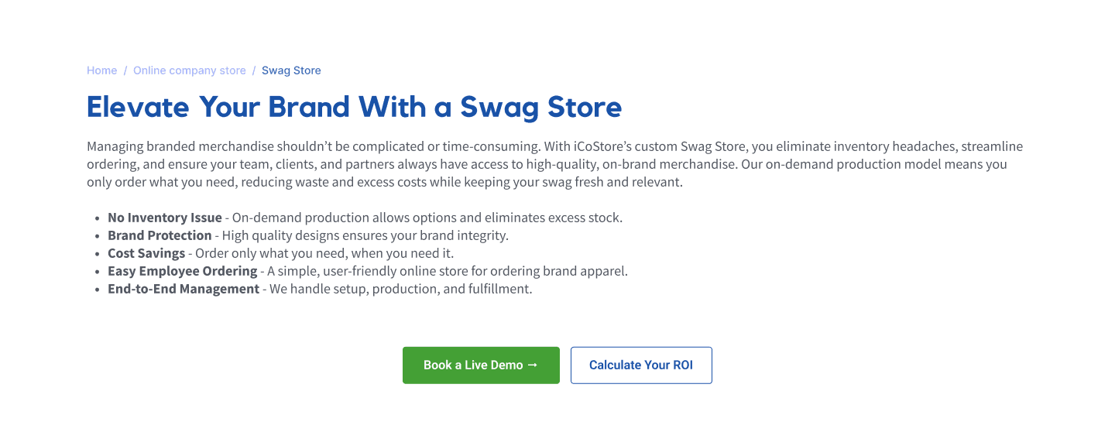Click the first slash breadcrumb separator

[x=125, y=70]
